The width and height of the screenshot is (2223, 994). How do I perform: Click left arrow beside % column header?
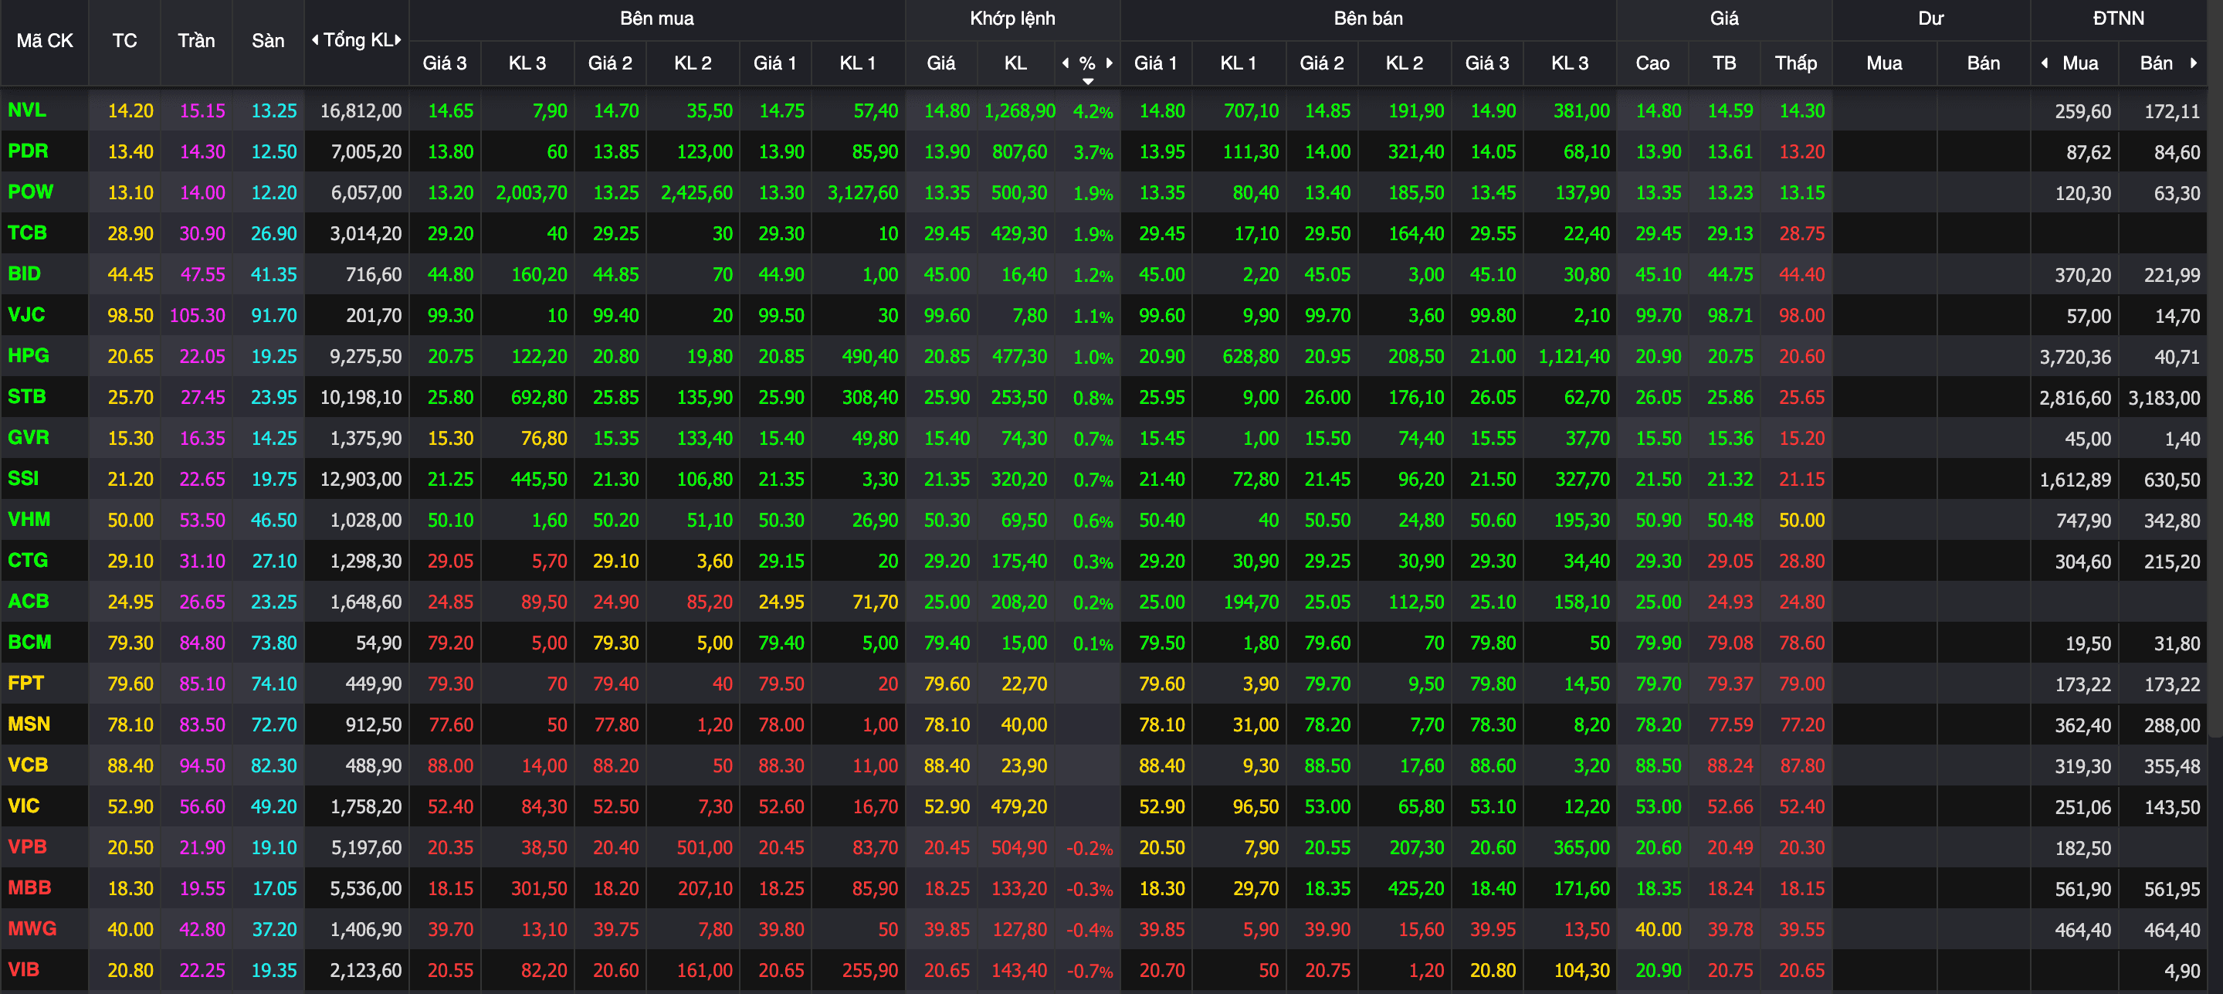click(x=1066, y=63)
